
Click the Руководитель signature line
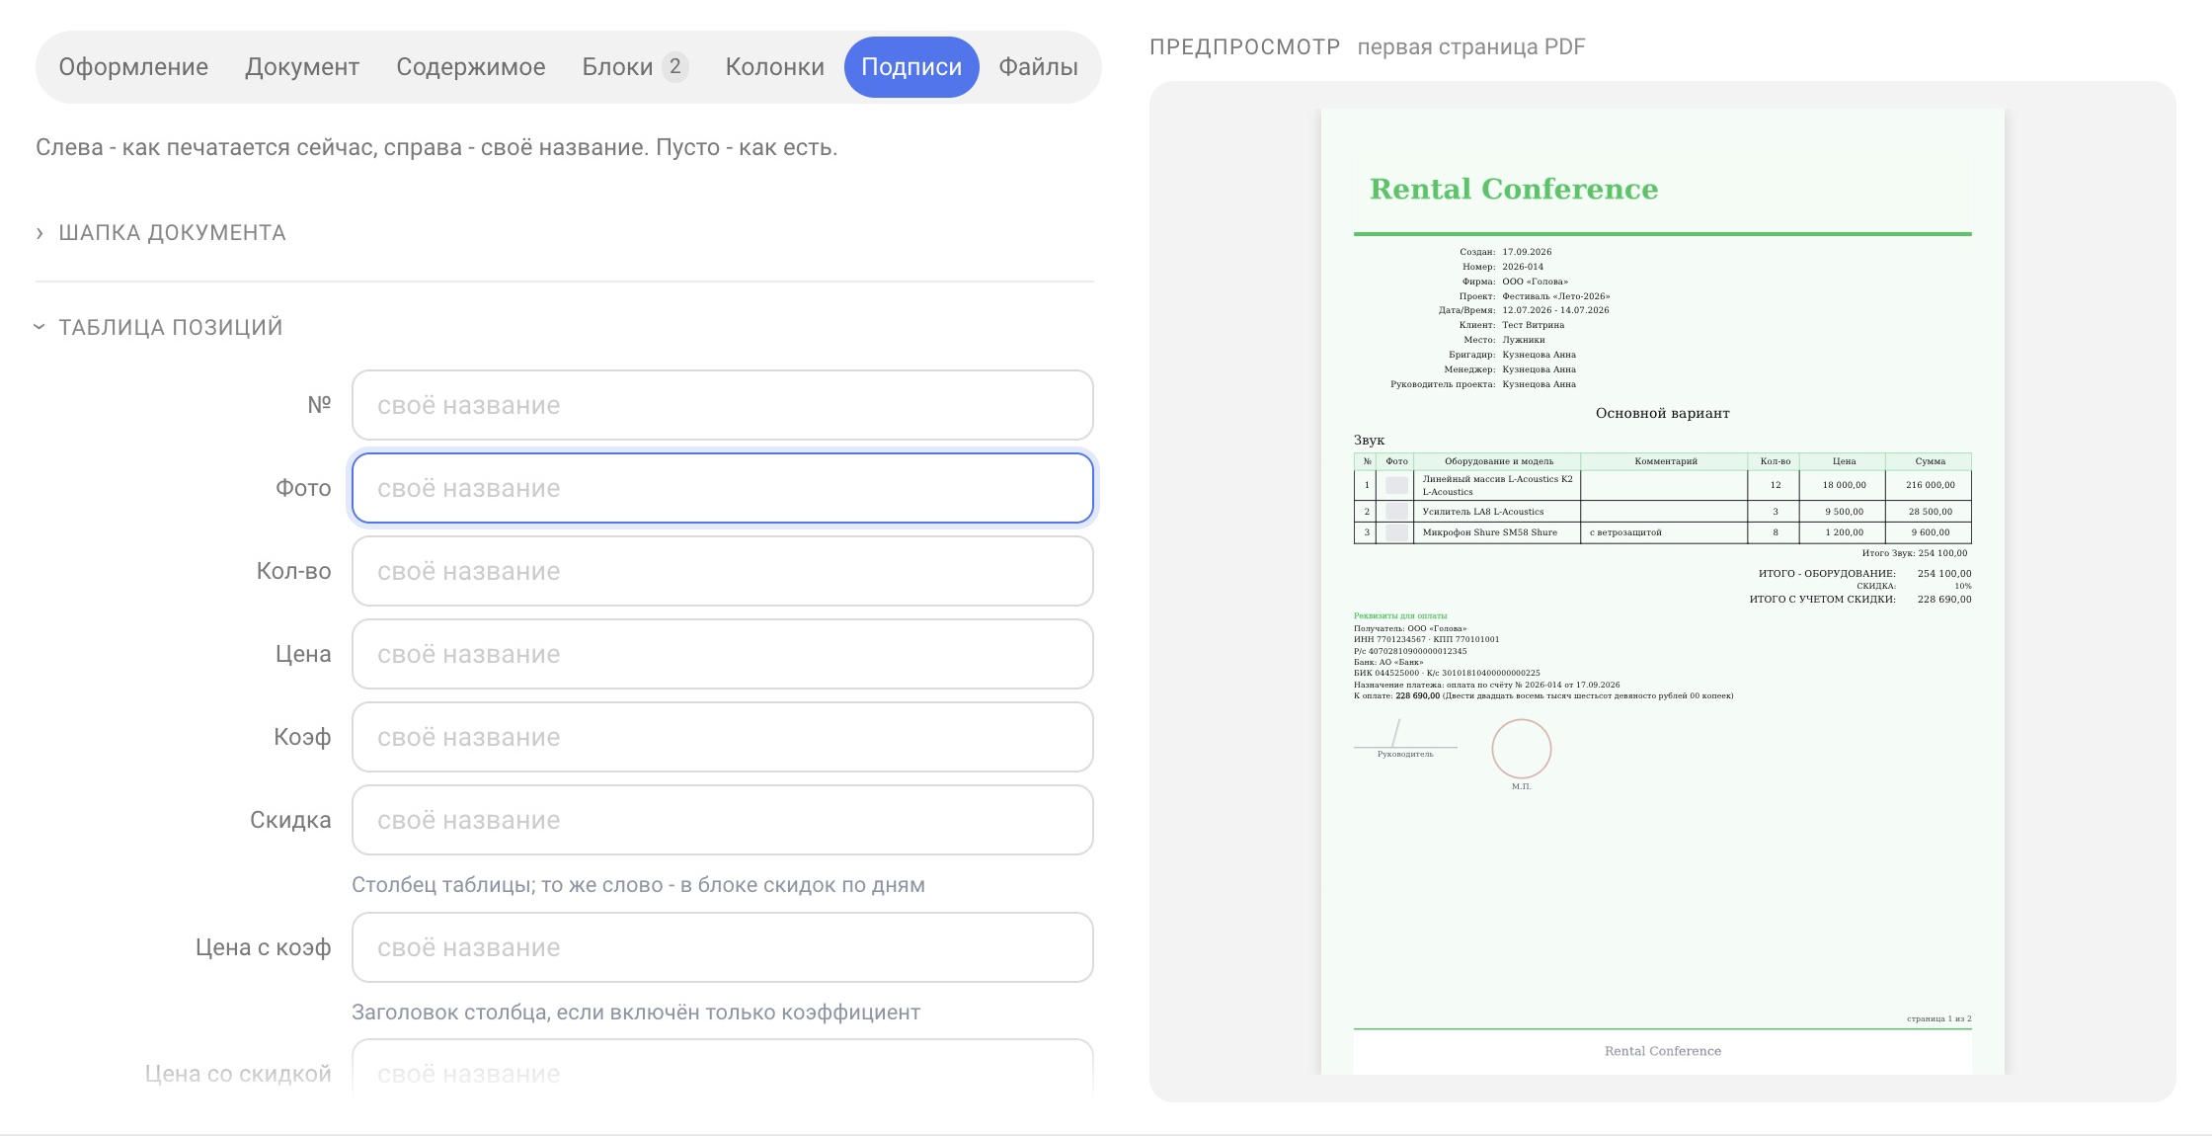[1405, 747]
